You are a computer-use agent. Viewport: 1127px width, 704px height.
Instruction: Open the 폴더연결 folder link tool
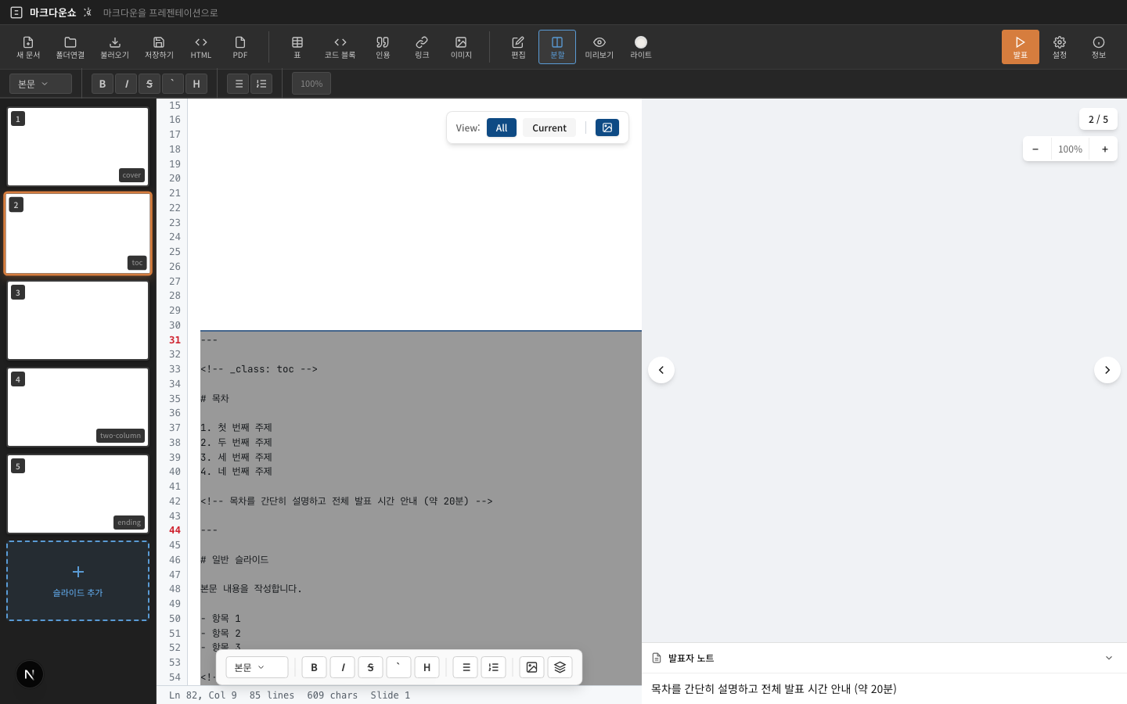pyautogui.click(x=70, y=47)
